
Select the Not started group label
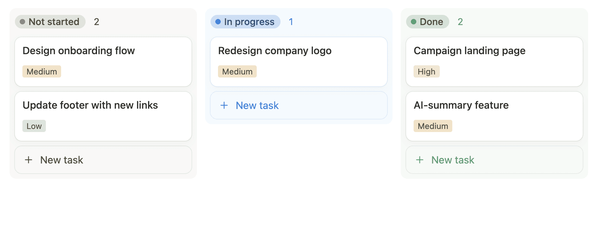pos(54,22)
